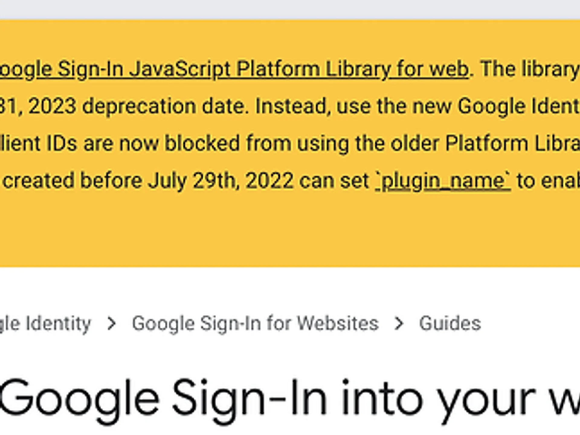Screen dimensions: 580x435
Task: Click the word "Websites" in the breadcrumb
Action: pyautogui.click(x=338, y=324)
